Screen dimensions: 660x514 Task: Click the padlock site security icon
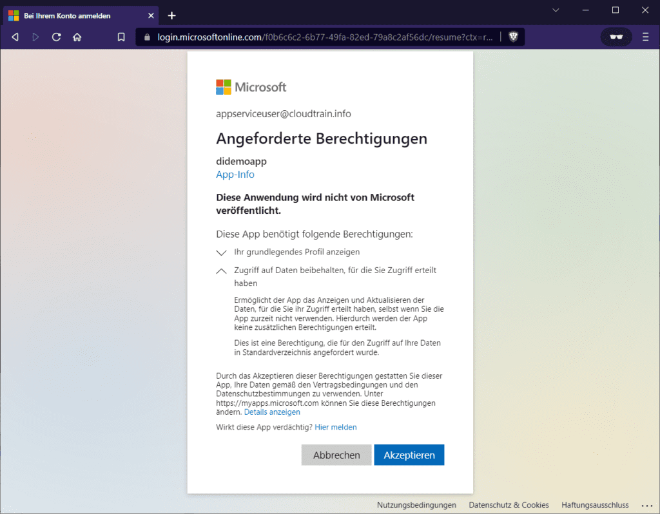[x=147, y=37]
